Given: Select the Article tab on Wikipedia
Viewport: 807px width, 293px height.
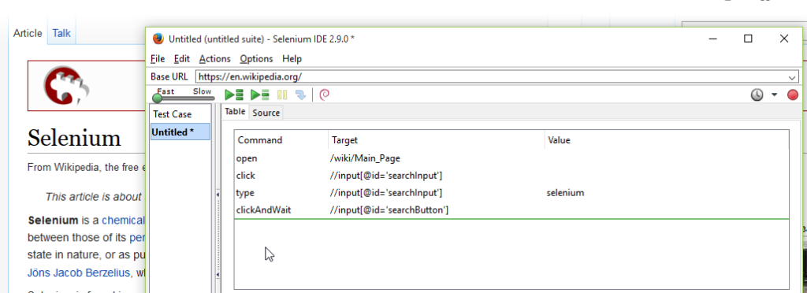Looking at the screenshot, I should pos(28,33).
